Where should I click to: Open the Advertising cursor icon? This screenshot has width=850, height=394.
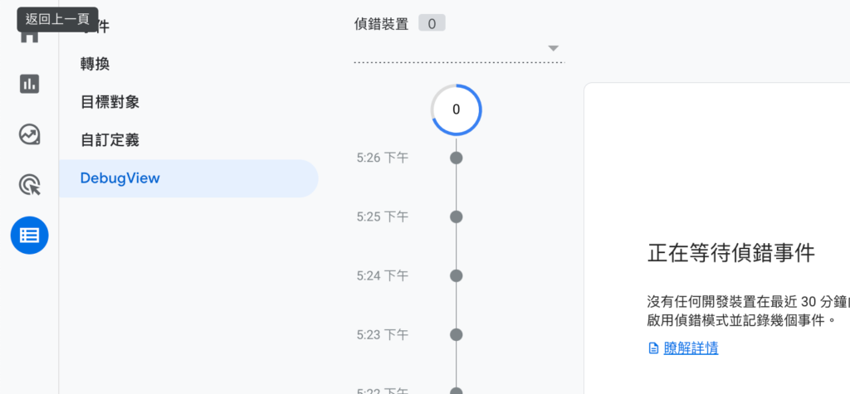coord(30,185)
